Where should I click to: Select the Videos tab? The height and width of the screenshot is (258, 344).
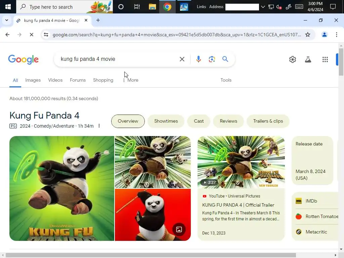[x=55, y=80]
